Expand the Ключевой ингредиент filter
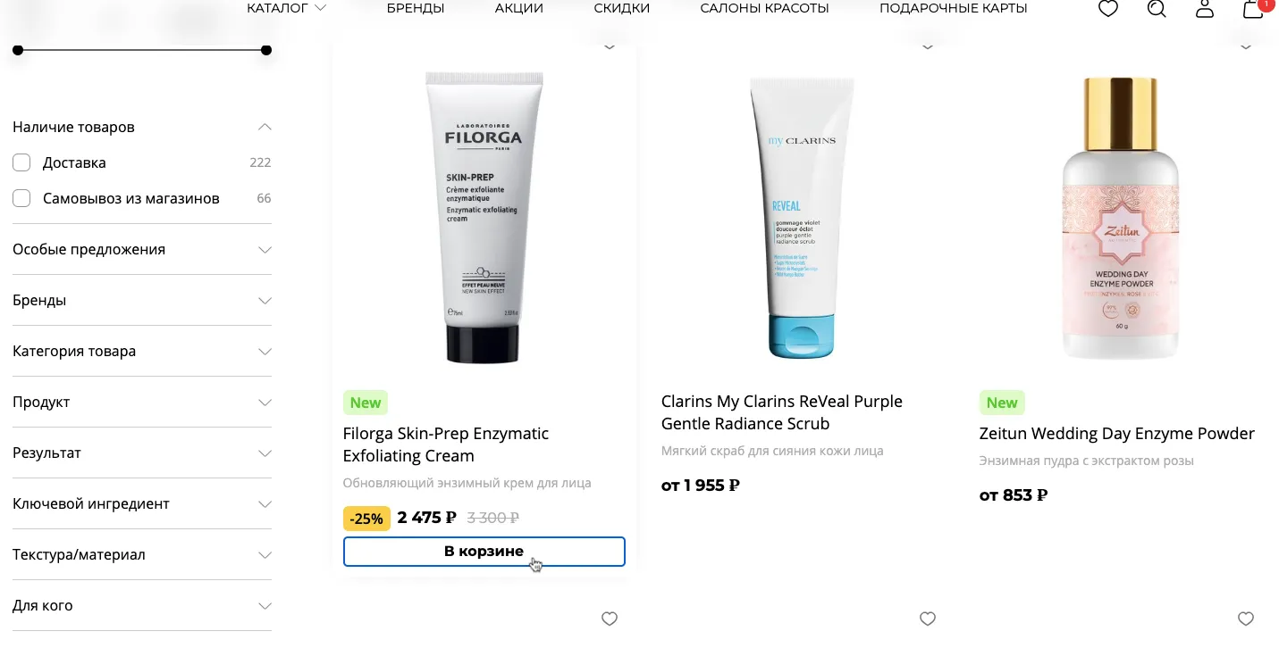This screenshot has width=1279, height=648. pyautogui.click(x=142, y=503)
